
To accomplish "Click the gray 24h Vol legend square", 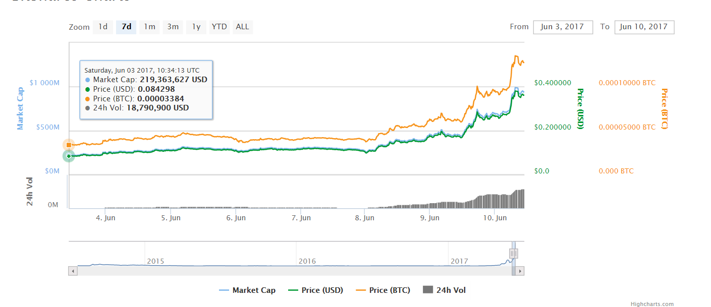I will click(x=428, y=290).
